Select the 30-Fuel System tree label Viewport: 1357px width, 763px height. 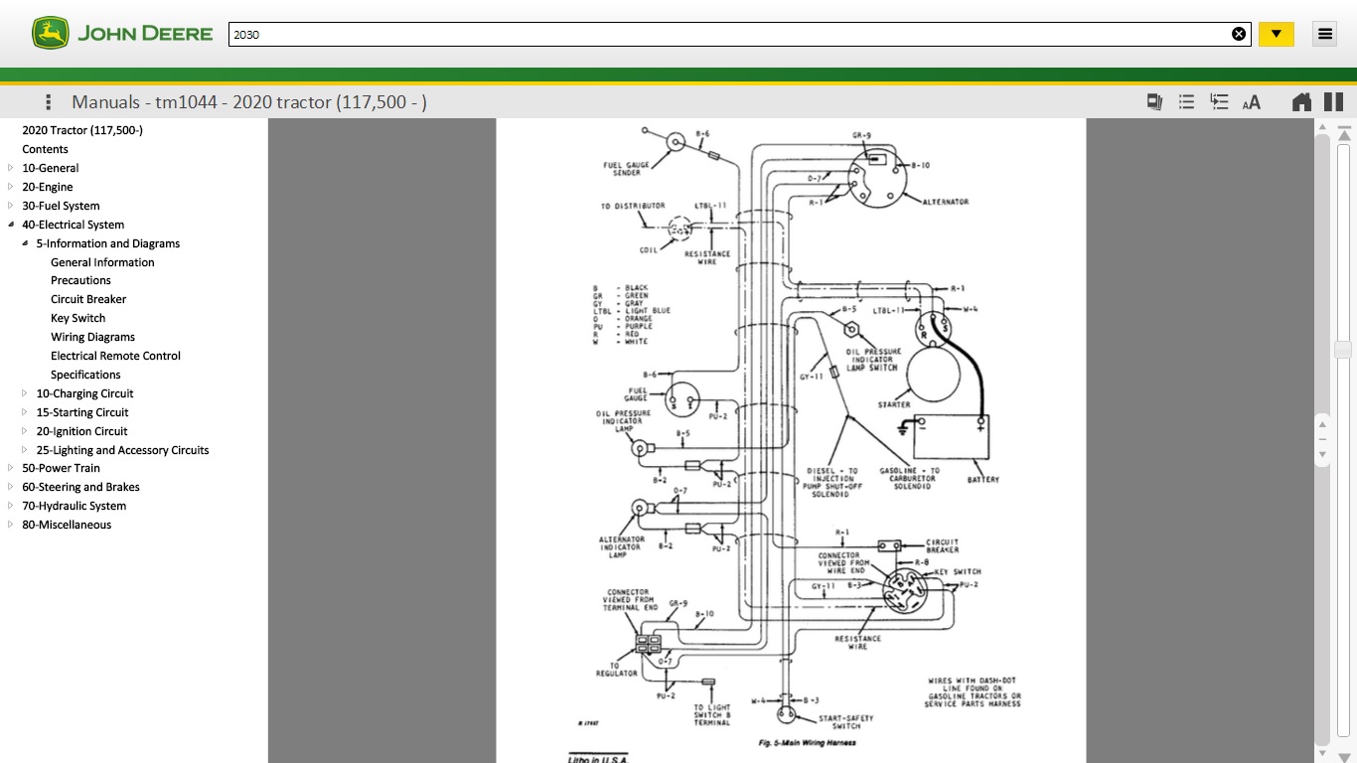[61, 206]
